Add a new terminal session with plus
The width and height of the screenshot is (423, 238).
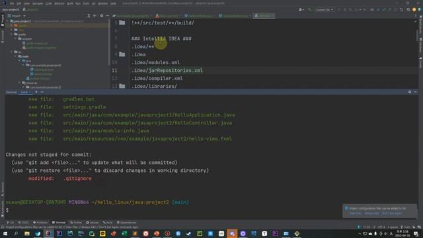[x=36, y=93]
